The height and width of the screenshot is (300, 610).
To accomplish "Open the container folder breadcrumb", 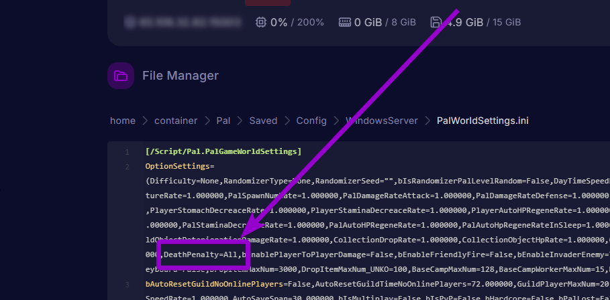I will (176, 121).
